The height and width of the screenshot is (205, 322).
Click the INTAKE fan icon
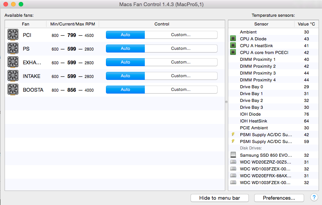tap(13, 76)
